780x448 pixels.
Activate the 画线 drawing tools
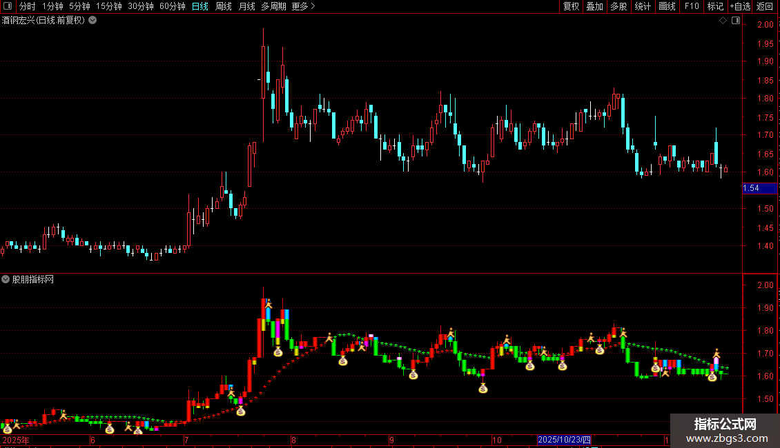(x=667, y=6)
